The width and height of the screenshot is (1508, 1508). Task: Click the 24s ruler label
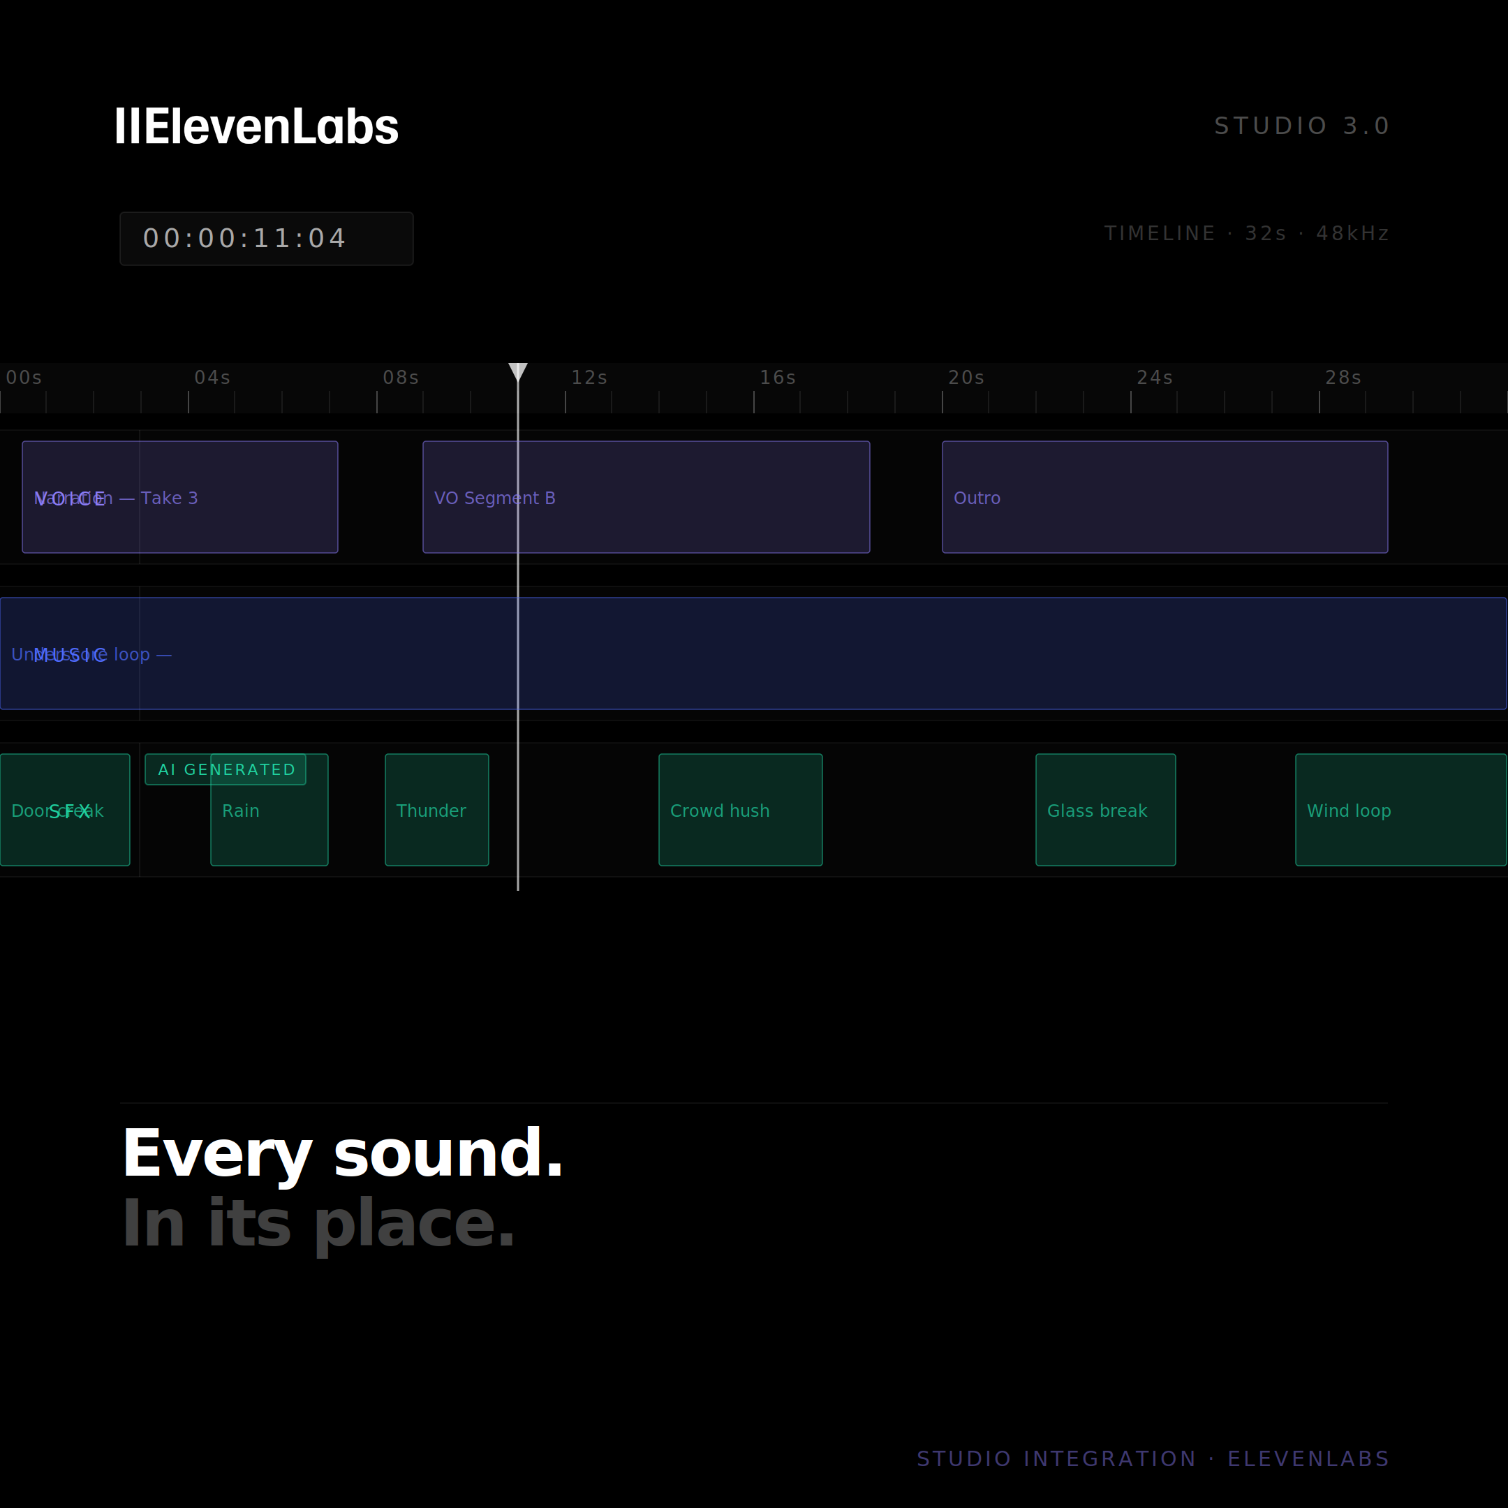click(1155, 378)
